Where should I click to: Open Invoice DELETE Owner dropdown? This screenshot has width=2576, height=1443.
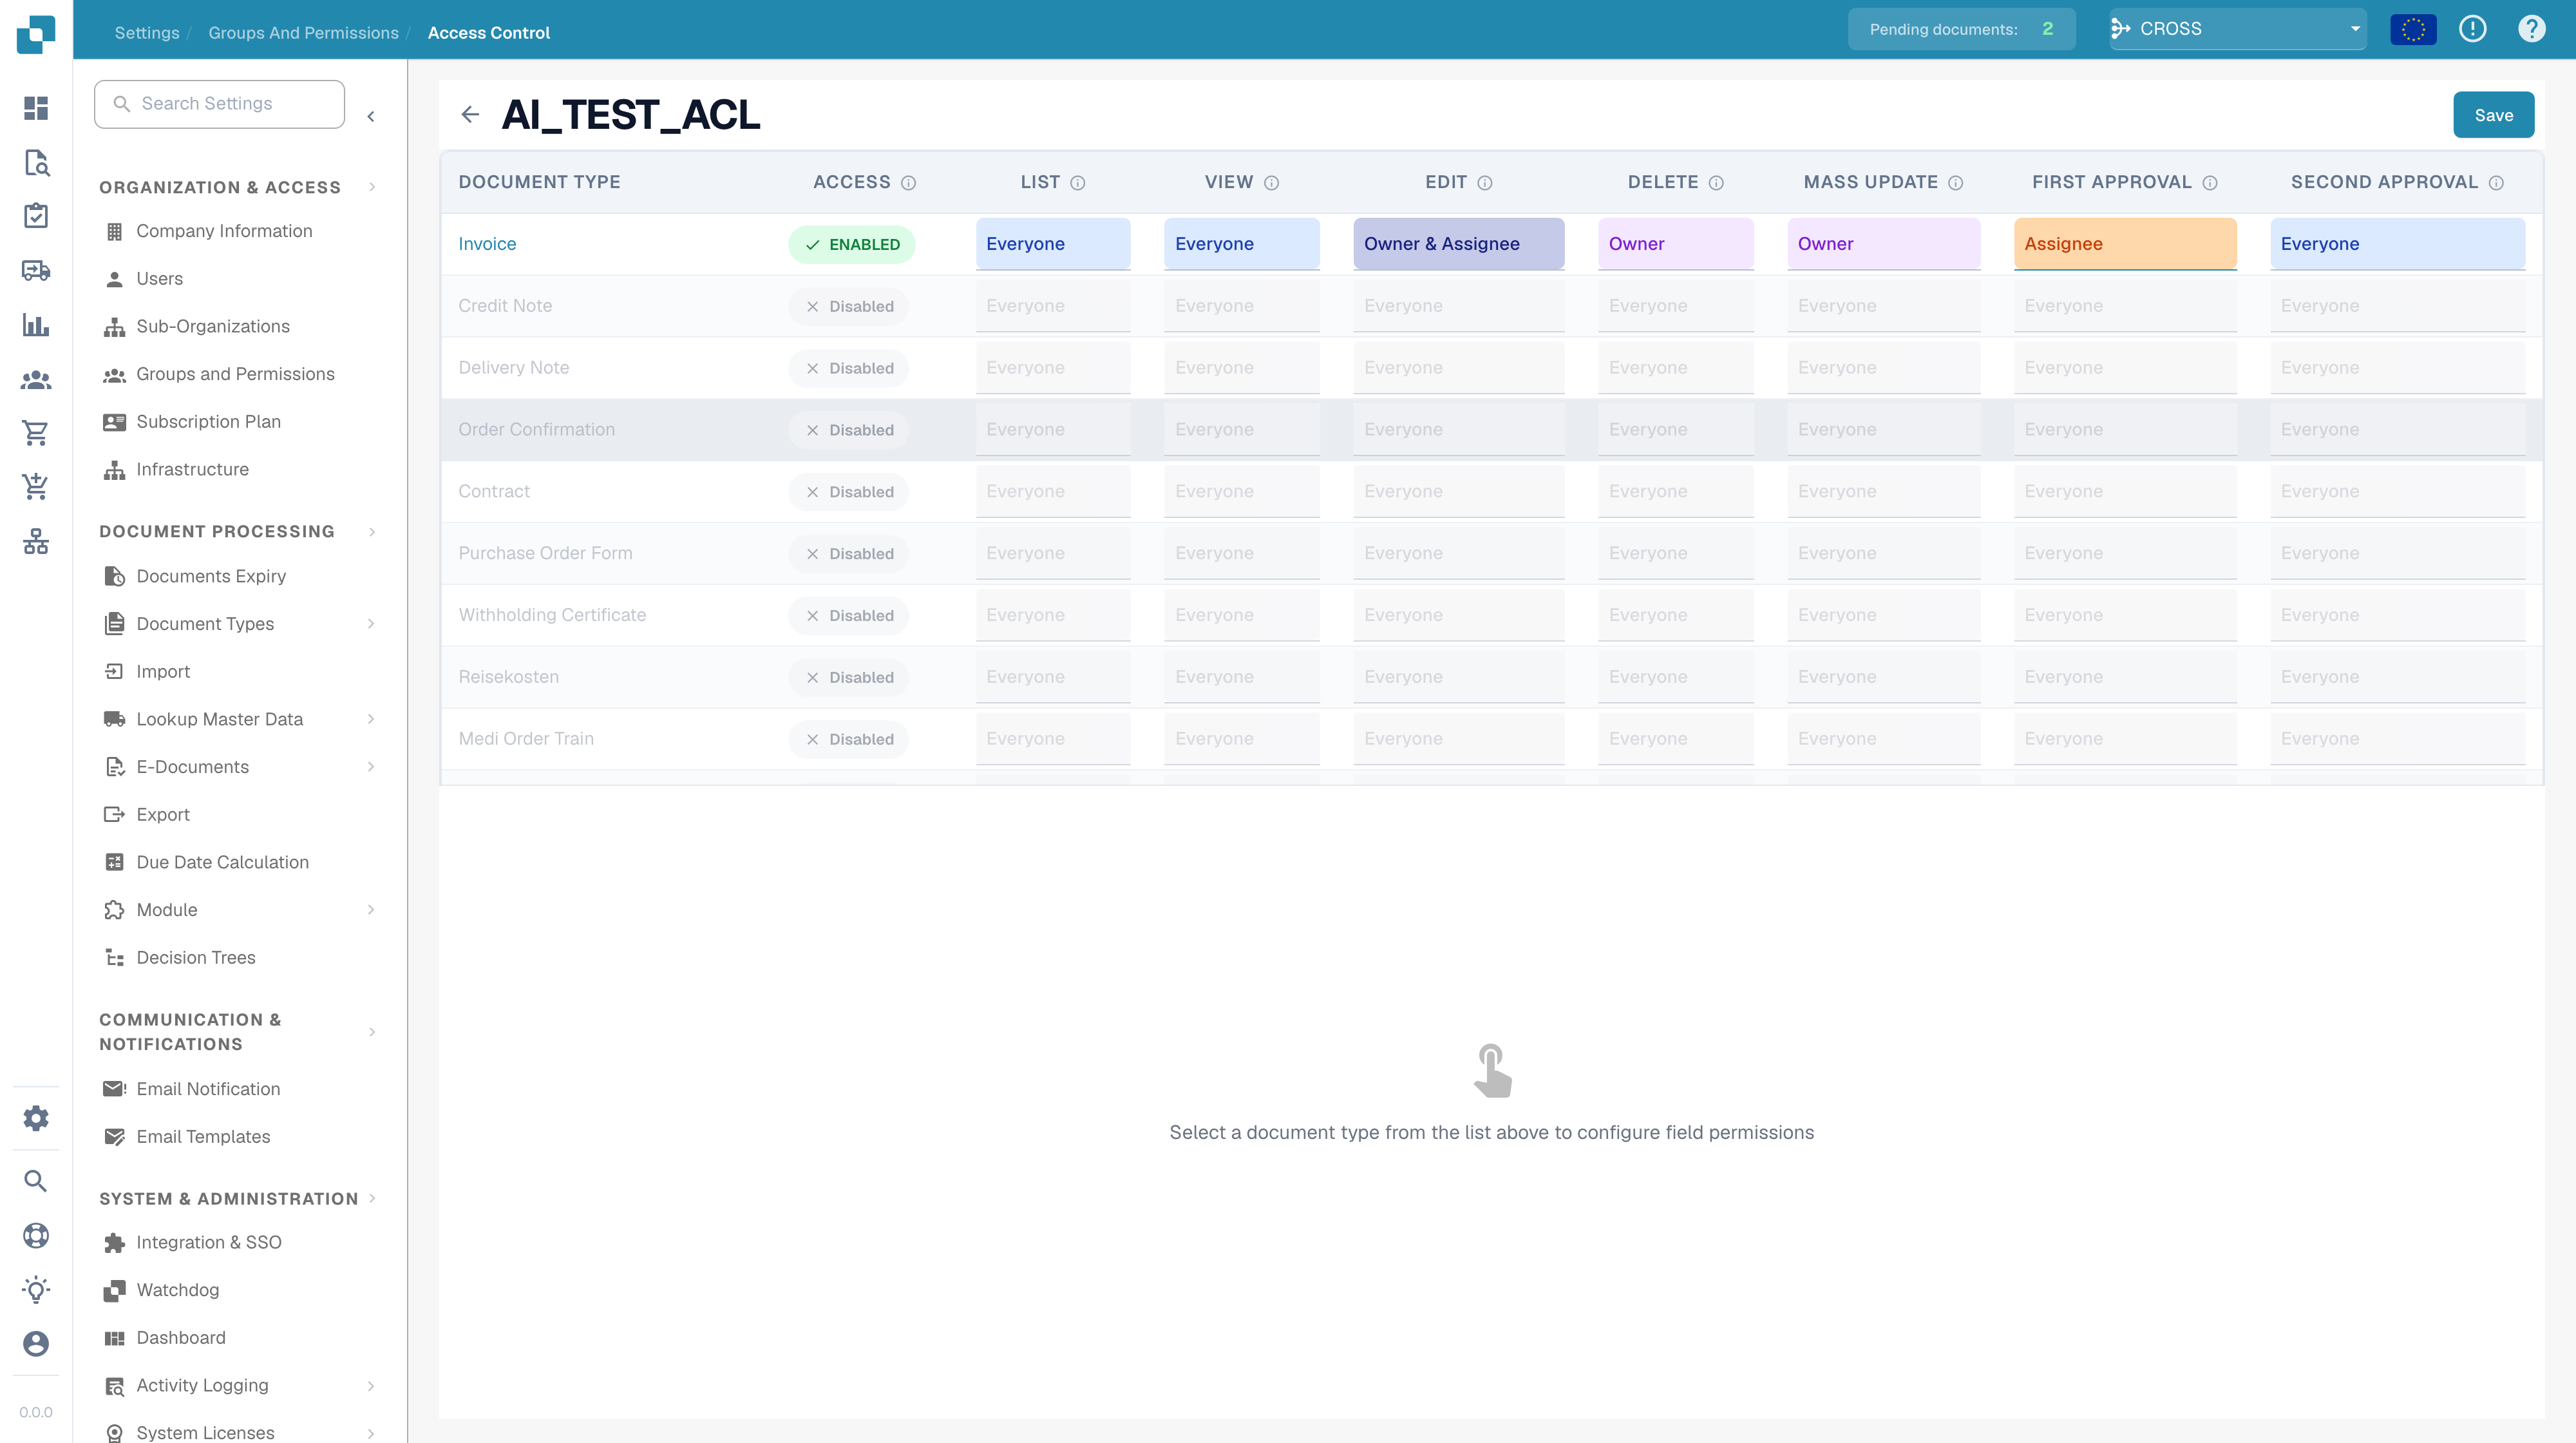(1675, 244)
